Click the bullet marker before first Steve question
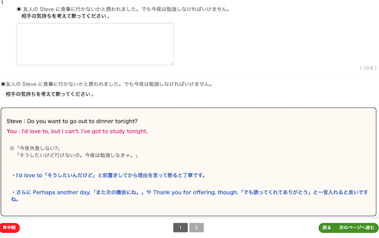The image size is (379, 238). click(x=19, y=9)
